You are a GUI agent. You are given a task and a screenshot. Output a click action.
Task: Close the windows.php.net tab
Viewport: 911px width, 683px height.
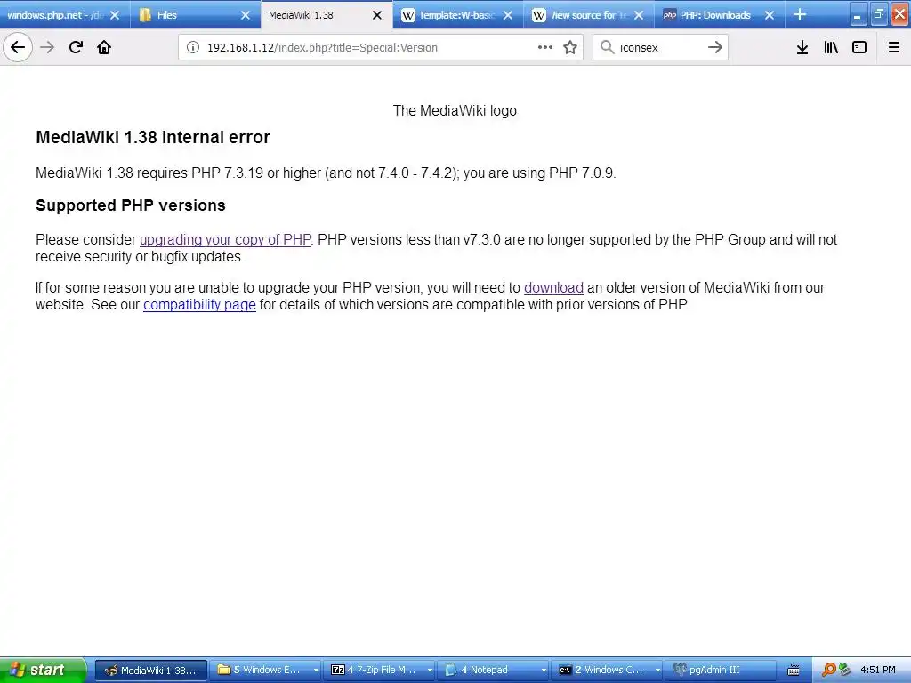pyautogui.click(x=115, y=15)
